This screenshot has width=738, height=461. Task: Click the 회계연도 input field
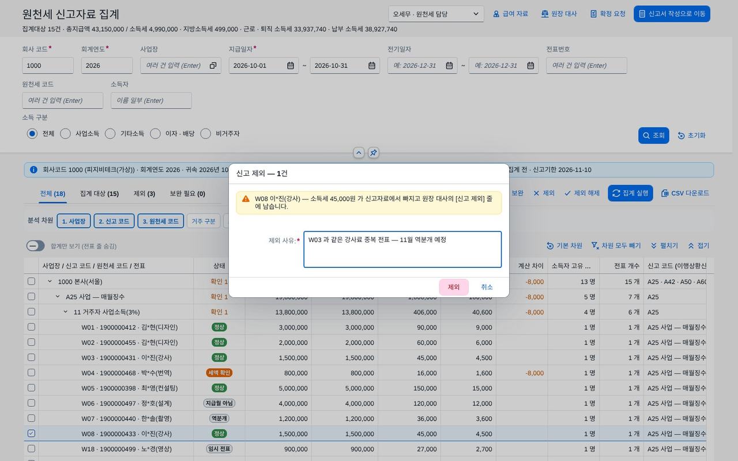[x=107, y=66]
